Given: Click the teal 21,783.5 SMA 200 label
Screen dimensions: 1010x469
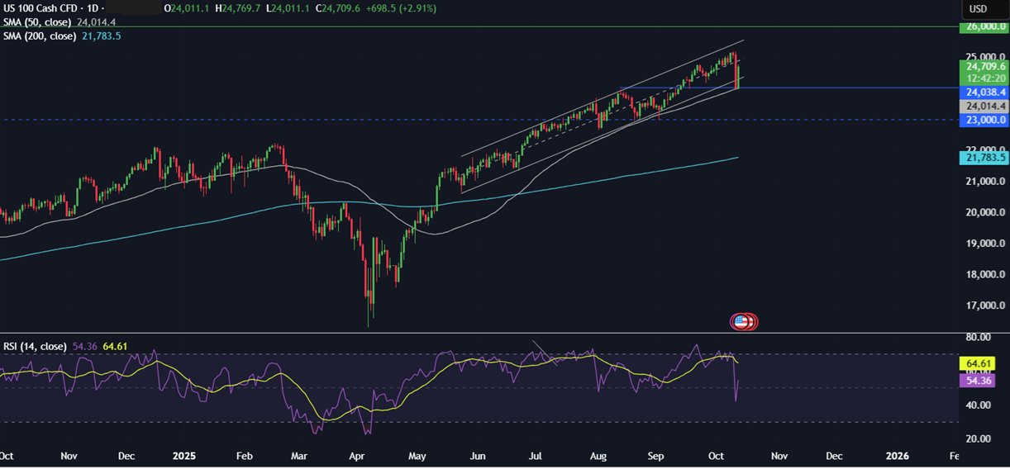Looking at the screenshot, I should (983, 157).
